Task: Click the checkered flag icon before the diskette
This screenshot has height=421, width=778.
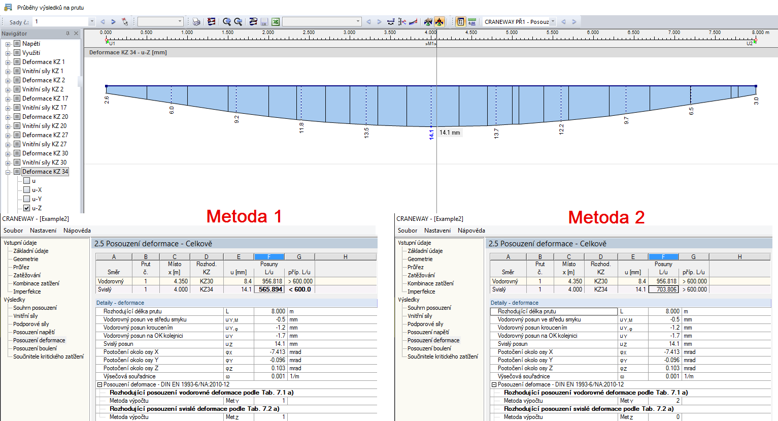Action: (253, 22)
